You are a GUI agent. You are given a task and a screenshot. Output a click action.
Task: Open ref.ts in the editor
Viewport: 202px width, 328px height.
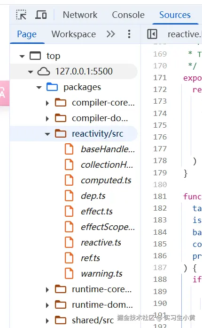[x=91, y=258]
